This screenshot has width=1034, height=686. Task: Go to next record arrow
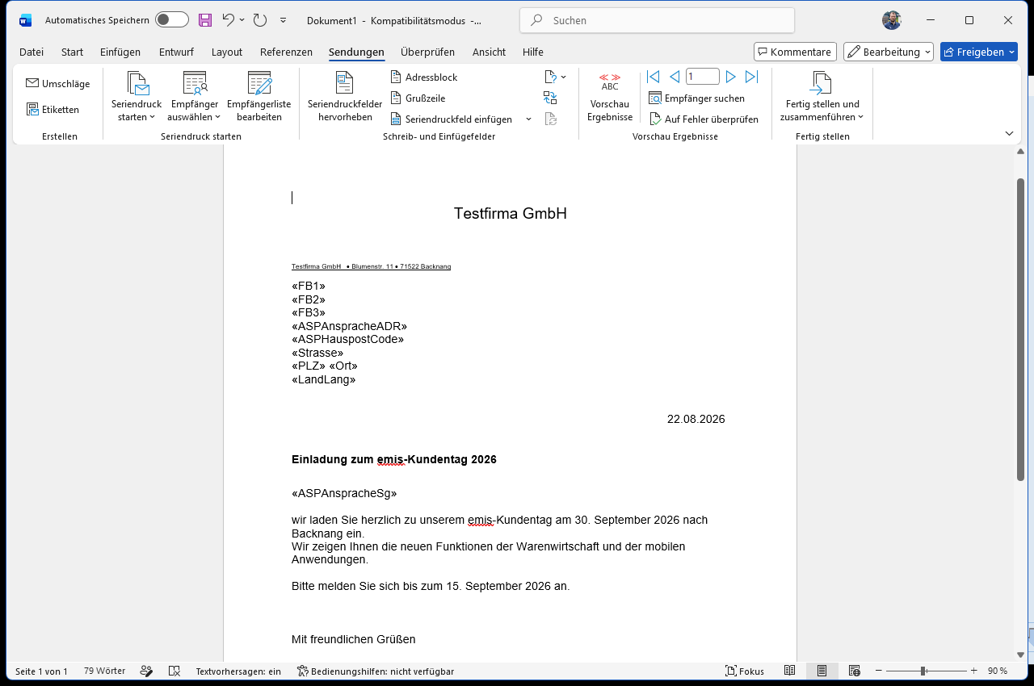(730, 77)
